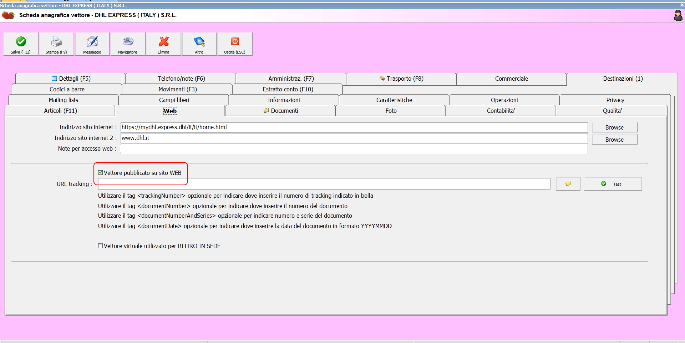Open the Navigatore tool
The height and width of the screenshot is (343, 685).
pyautogui.click(x=128, y=44)
